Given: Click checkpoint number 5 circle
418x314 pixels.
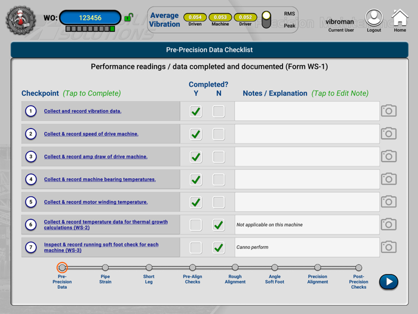Looking at the screenshot, I should 30,202.
